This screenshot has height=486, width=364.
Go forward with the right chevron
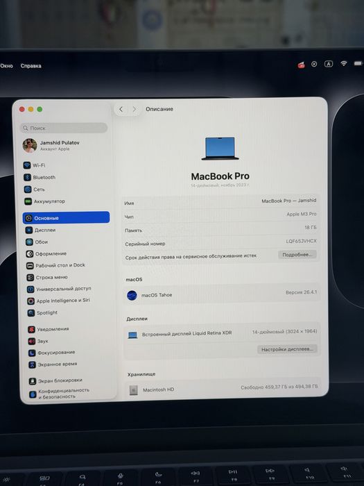(x=134, y=109)
